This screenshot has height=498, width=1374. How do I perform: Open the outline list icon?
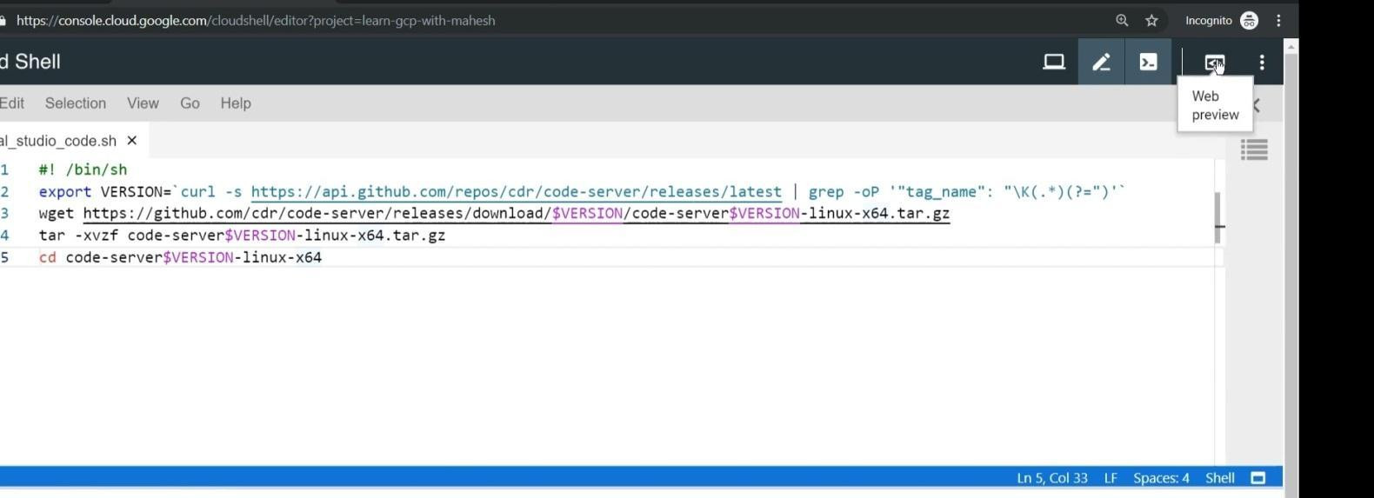tap(1254, 150)
